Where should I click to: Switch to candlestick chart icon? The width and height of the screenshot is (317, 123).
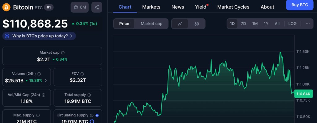[197, 24]
